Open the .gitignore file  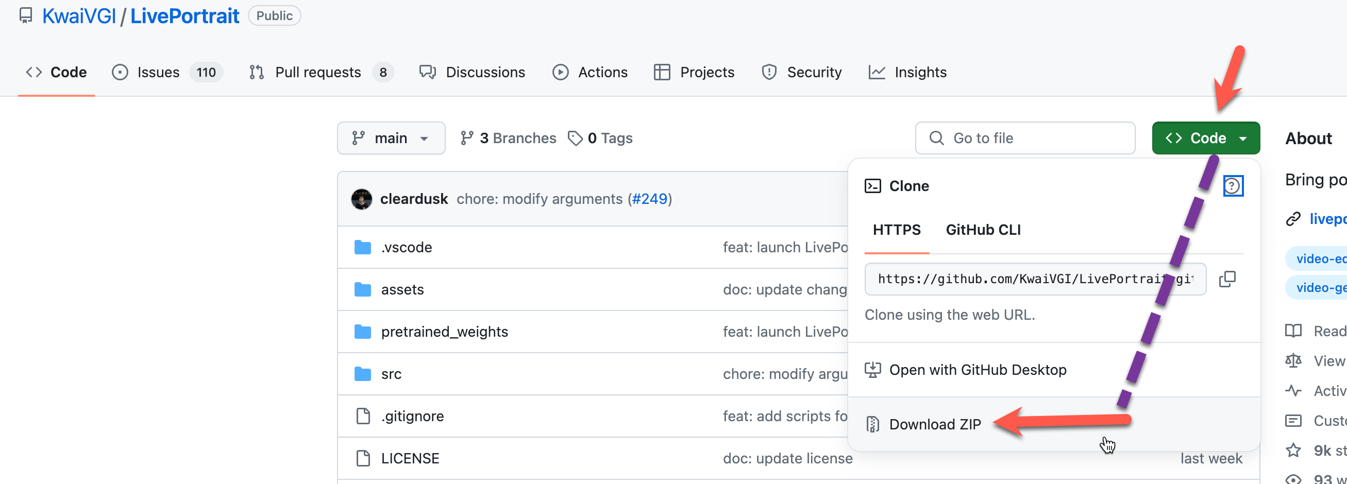tap(412, 417)
